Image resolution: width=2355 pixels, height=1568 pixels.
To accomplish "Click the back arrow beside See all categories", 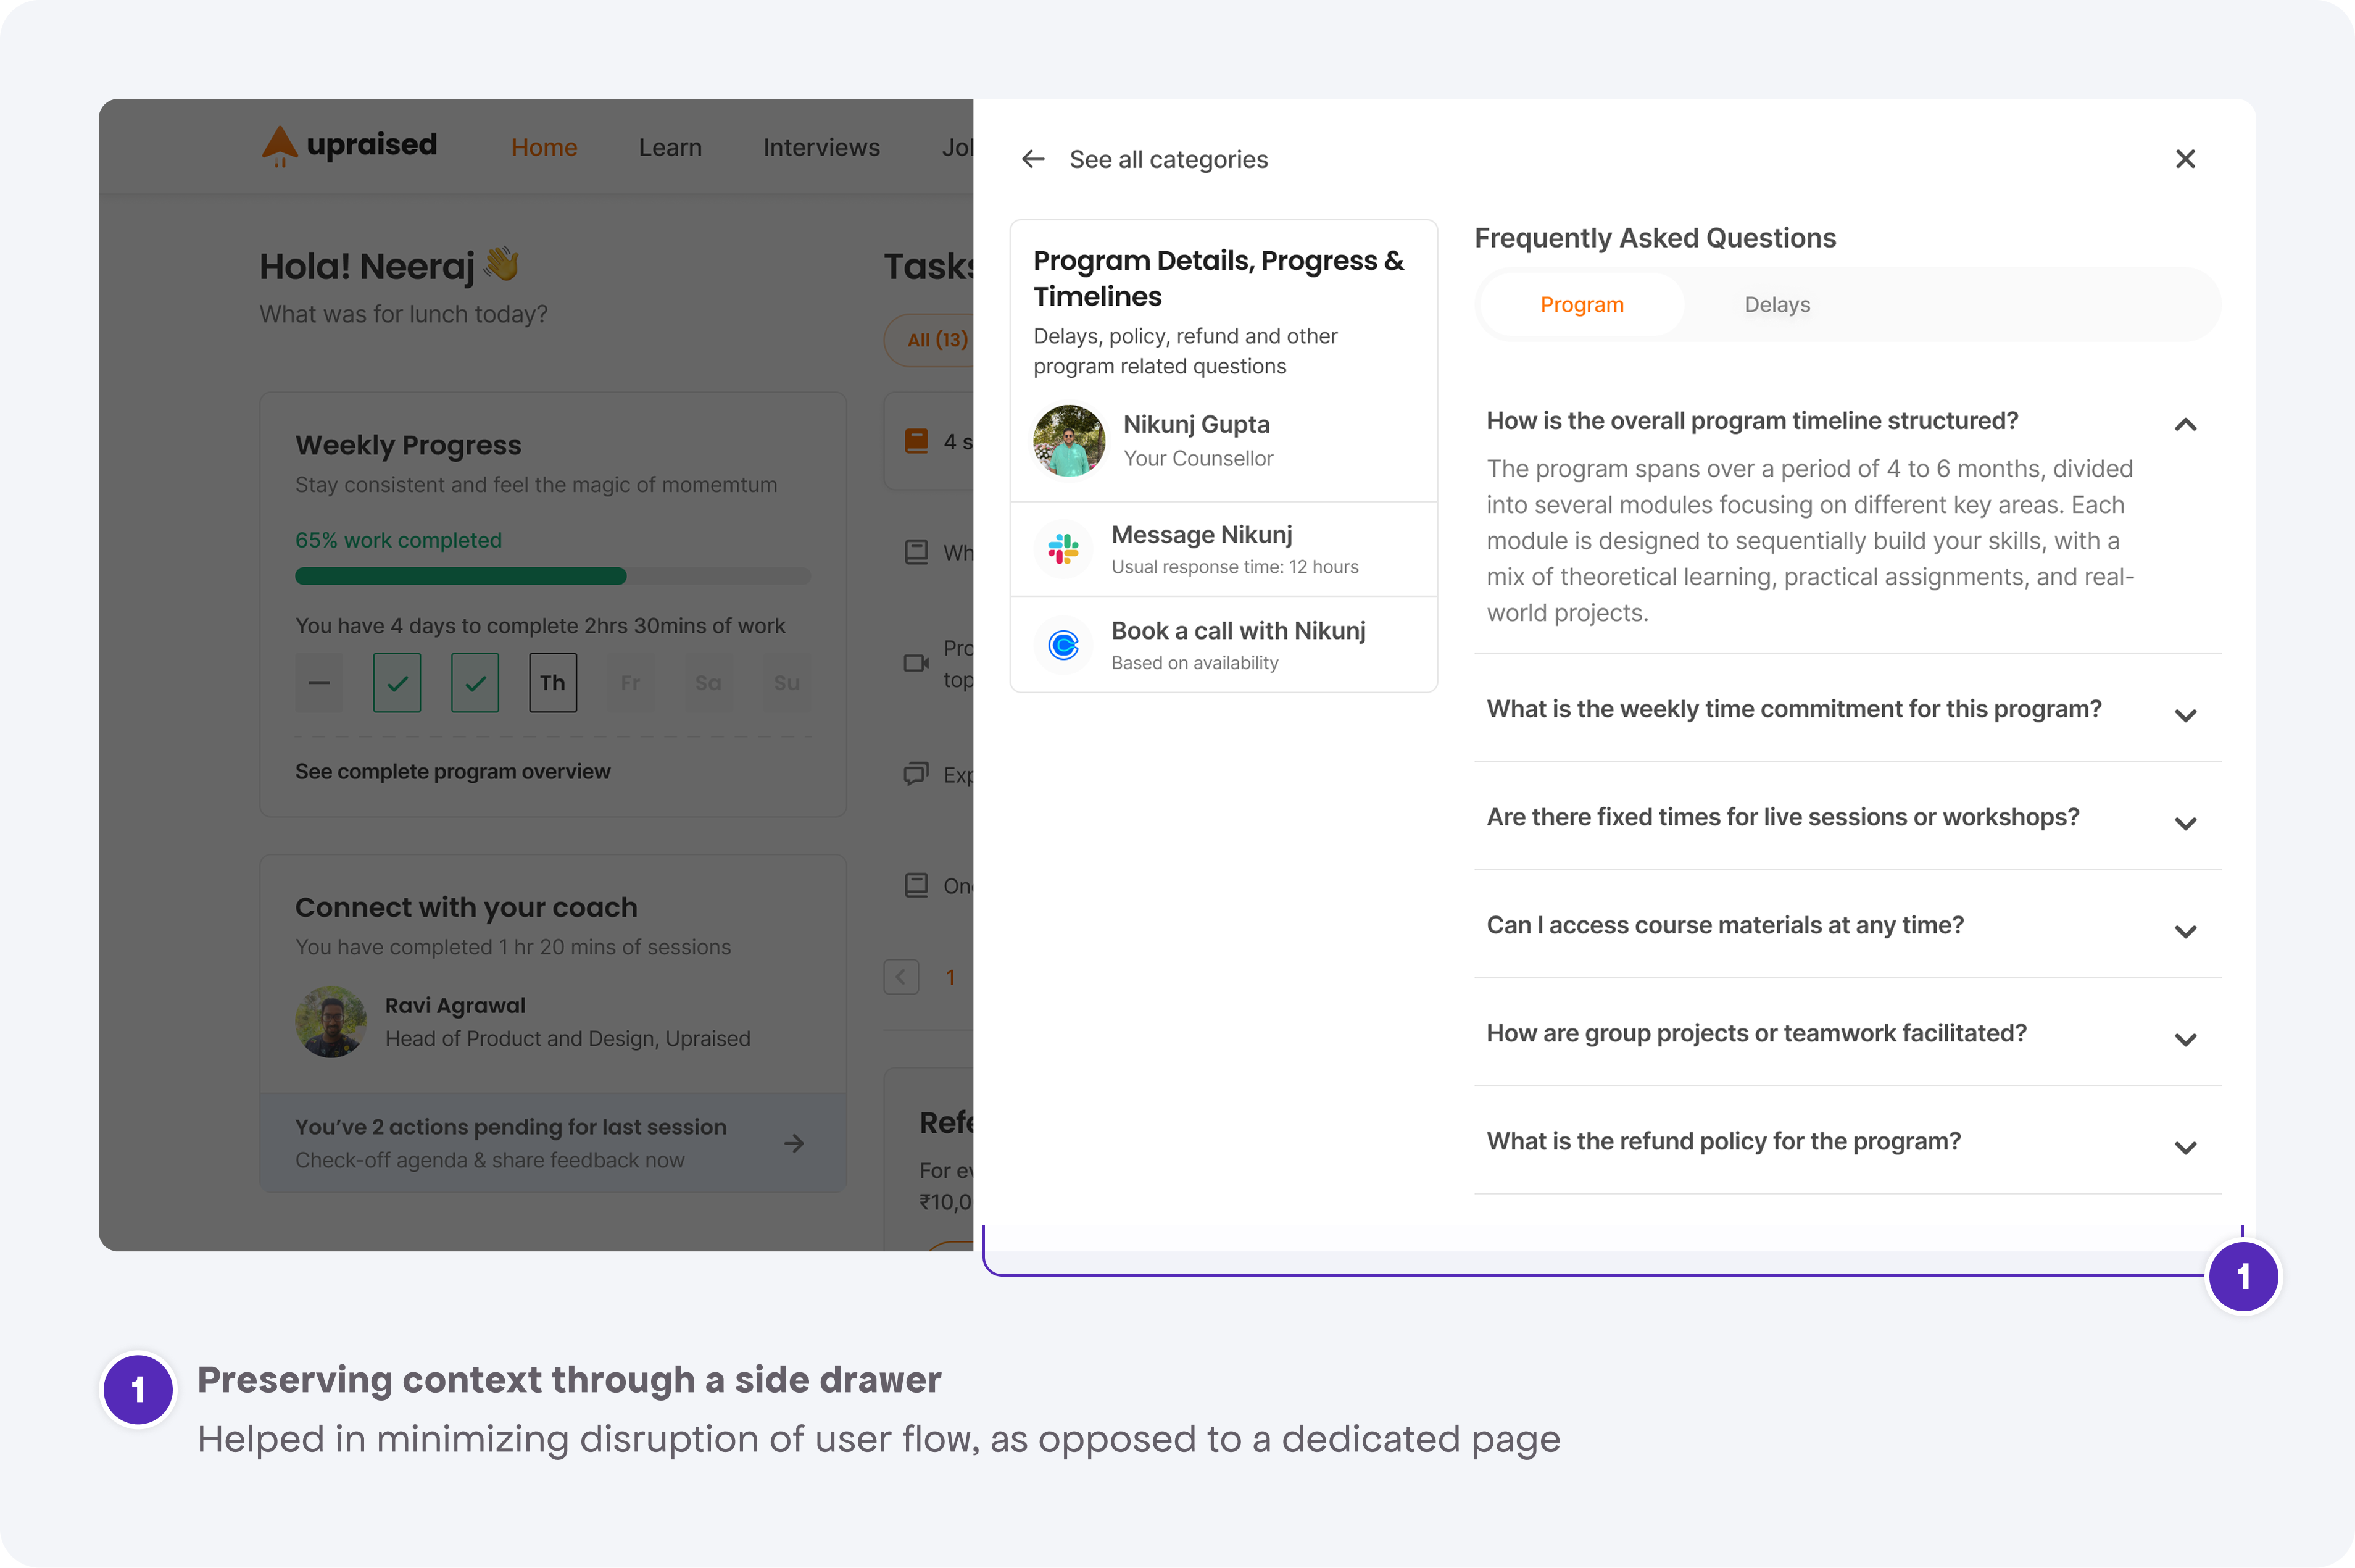I will point(1032,159).
